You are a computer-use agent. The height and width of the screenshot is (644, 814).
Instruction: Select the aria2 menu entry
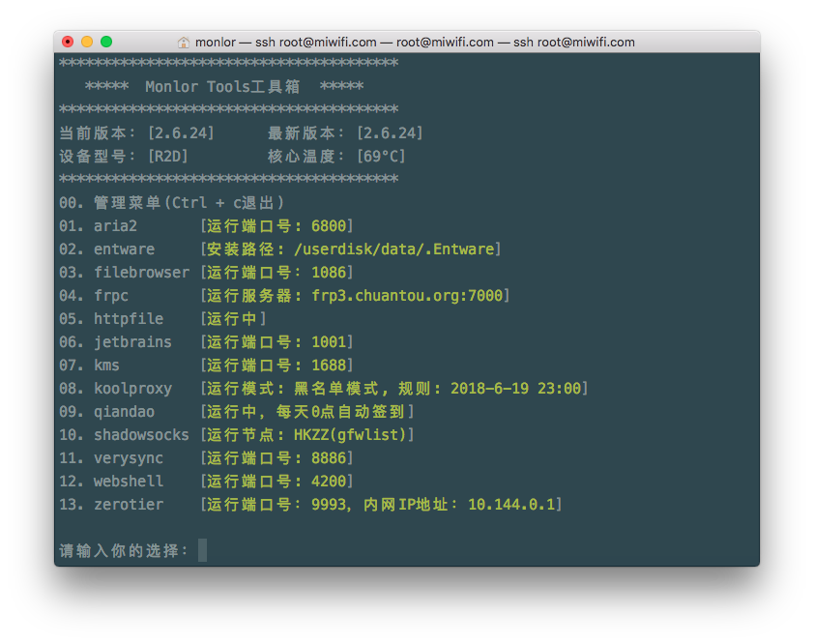(115, 226)
